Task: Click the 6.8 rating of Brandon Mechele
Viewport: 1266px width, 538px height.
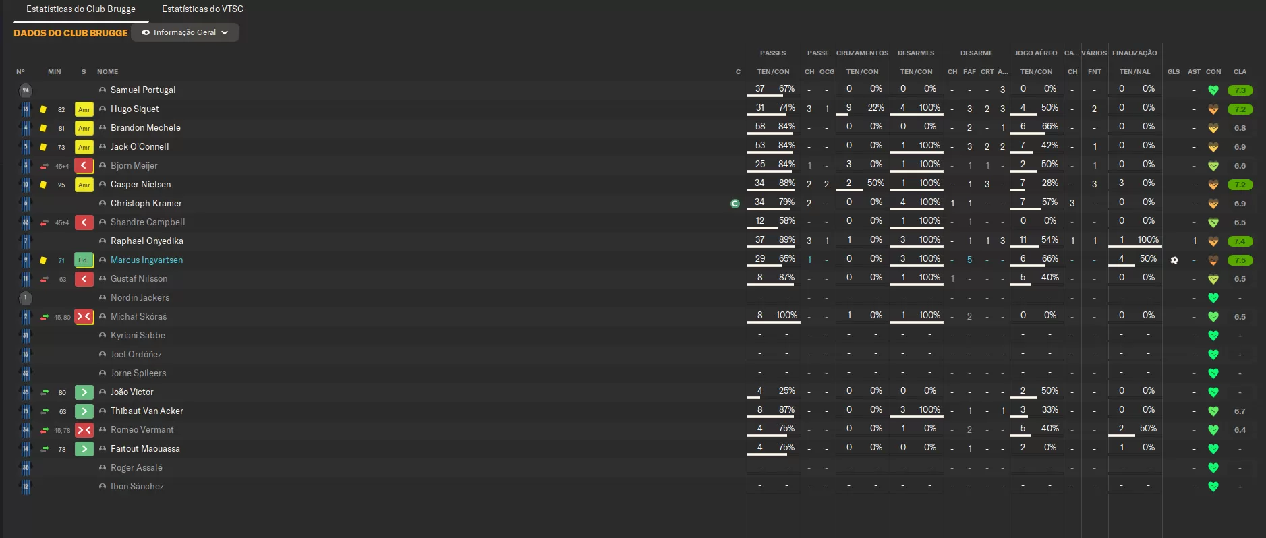Action: (1240, 128)
